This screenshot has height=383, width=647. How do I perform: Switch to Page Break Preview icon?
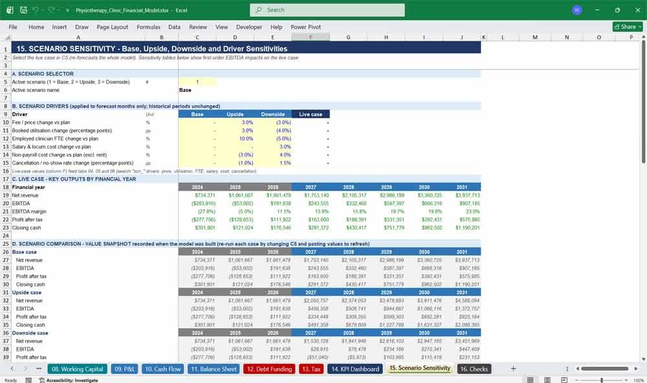pyautogui.click(x=564, y=380)
